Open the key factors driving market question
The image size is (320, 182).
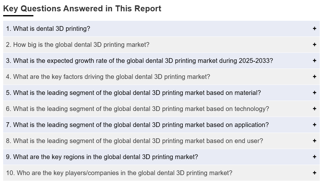tap(314, 77)
